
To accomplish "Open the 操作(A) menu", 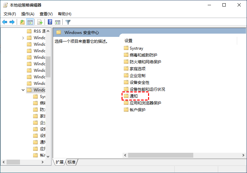I will (28, 14).
